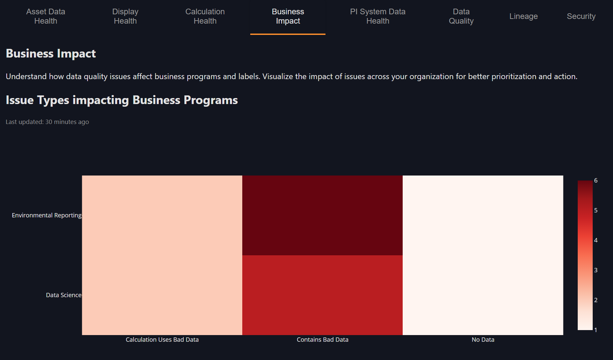Navigate to the Security tab
The height and width of the screenshot is (360, 613).
coord(581,16)
